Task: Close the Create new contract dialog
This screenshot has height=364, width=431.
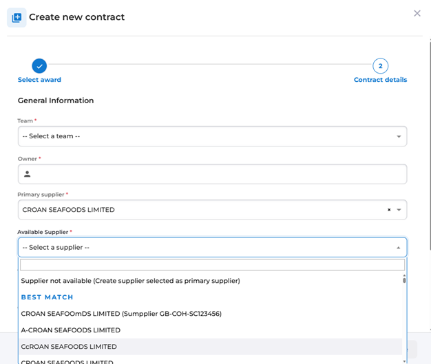Action: click(x=417, y=13)
